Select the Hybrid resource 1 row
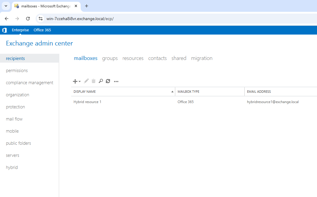 coord(194,102)
